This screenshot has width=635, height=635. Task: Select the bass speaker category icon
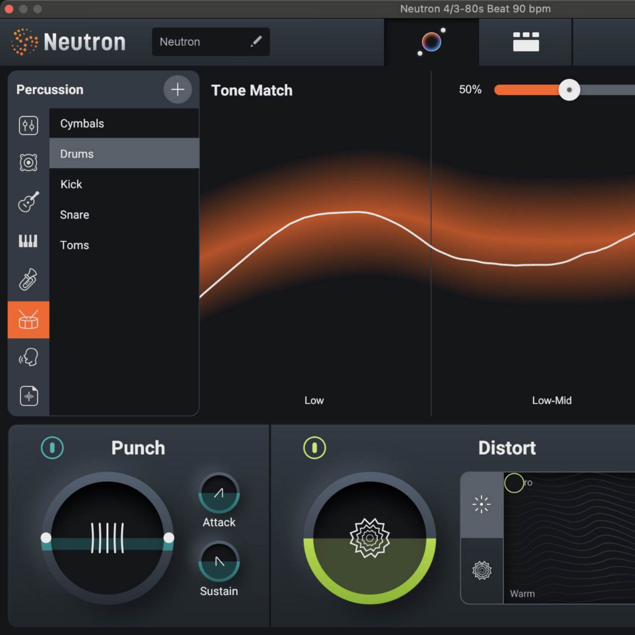(28, 163)
